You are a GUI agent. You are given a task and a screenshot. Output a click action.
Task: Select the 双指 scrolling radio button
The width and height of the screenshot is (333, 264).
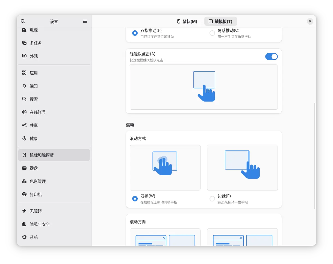135,199
